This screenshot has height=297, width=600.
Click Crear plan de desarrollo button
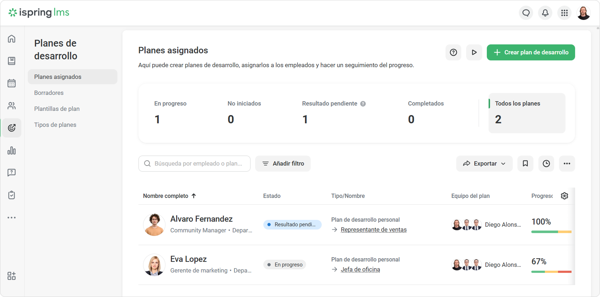click(531, 52)
